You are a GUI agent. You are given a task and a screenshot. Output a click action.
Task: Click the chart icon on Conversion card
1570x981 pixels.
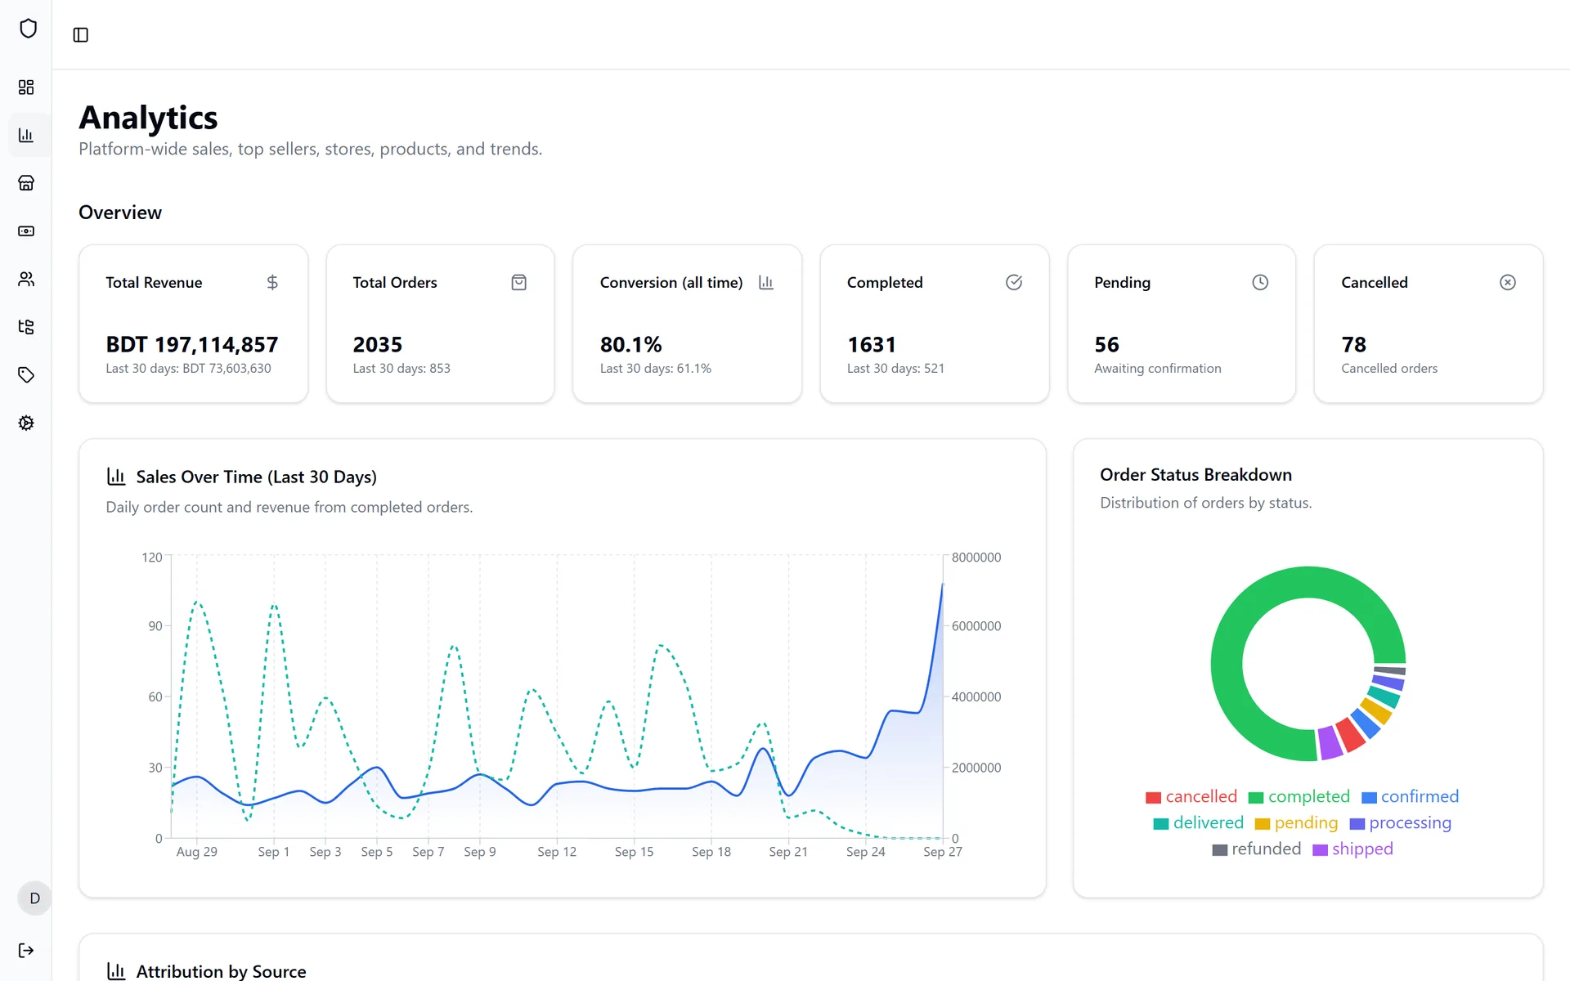766,282
